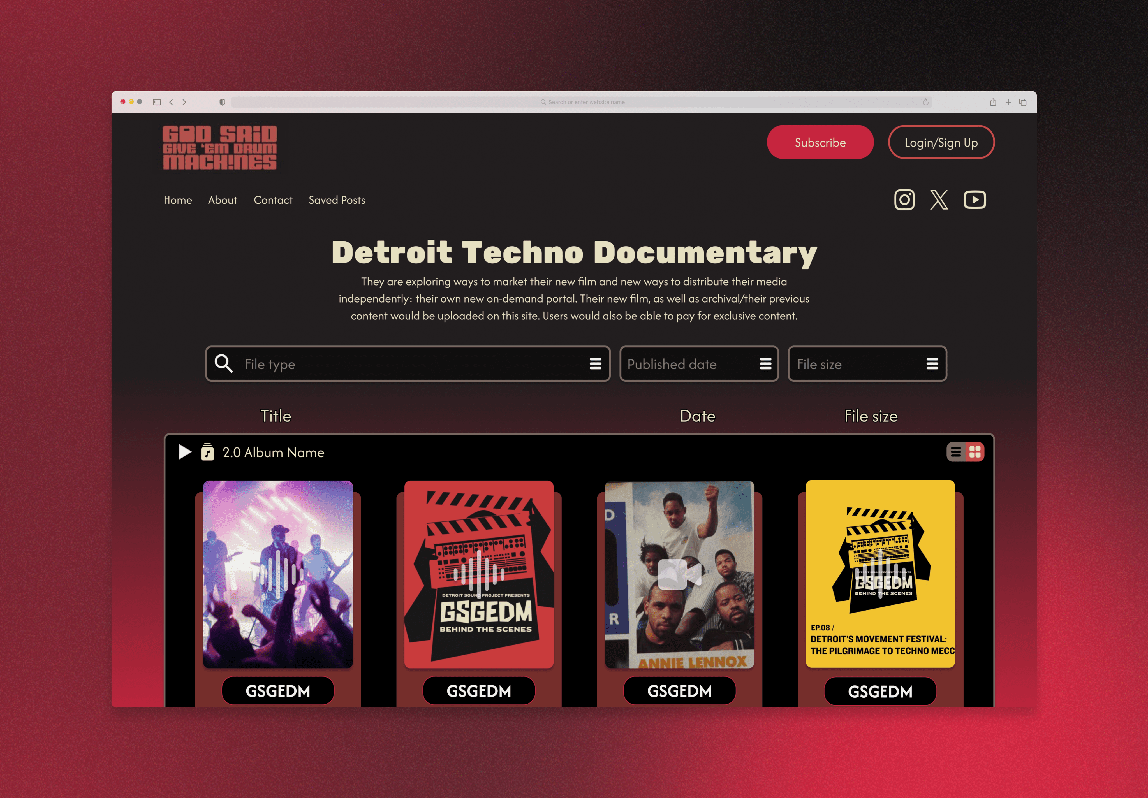The height and width of the screenshot is (798, 1148).
Task: Click the File size column header
Action: [x=871, y=416]
